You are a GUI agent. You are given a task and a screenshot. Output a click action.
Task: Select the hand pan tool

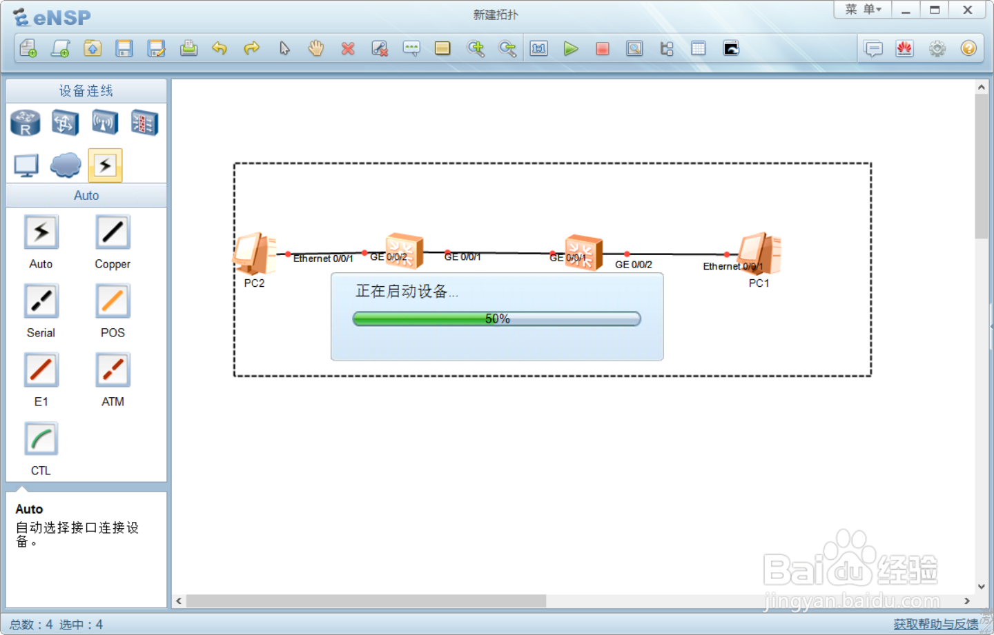click(x=316, y=48)
